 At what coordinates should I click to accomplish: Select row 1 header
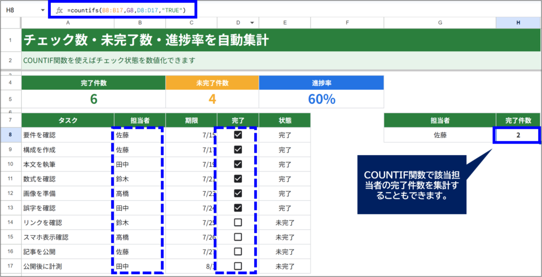11,40
